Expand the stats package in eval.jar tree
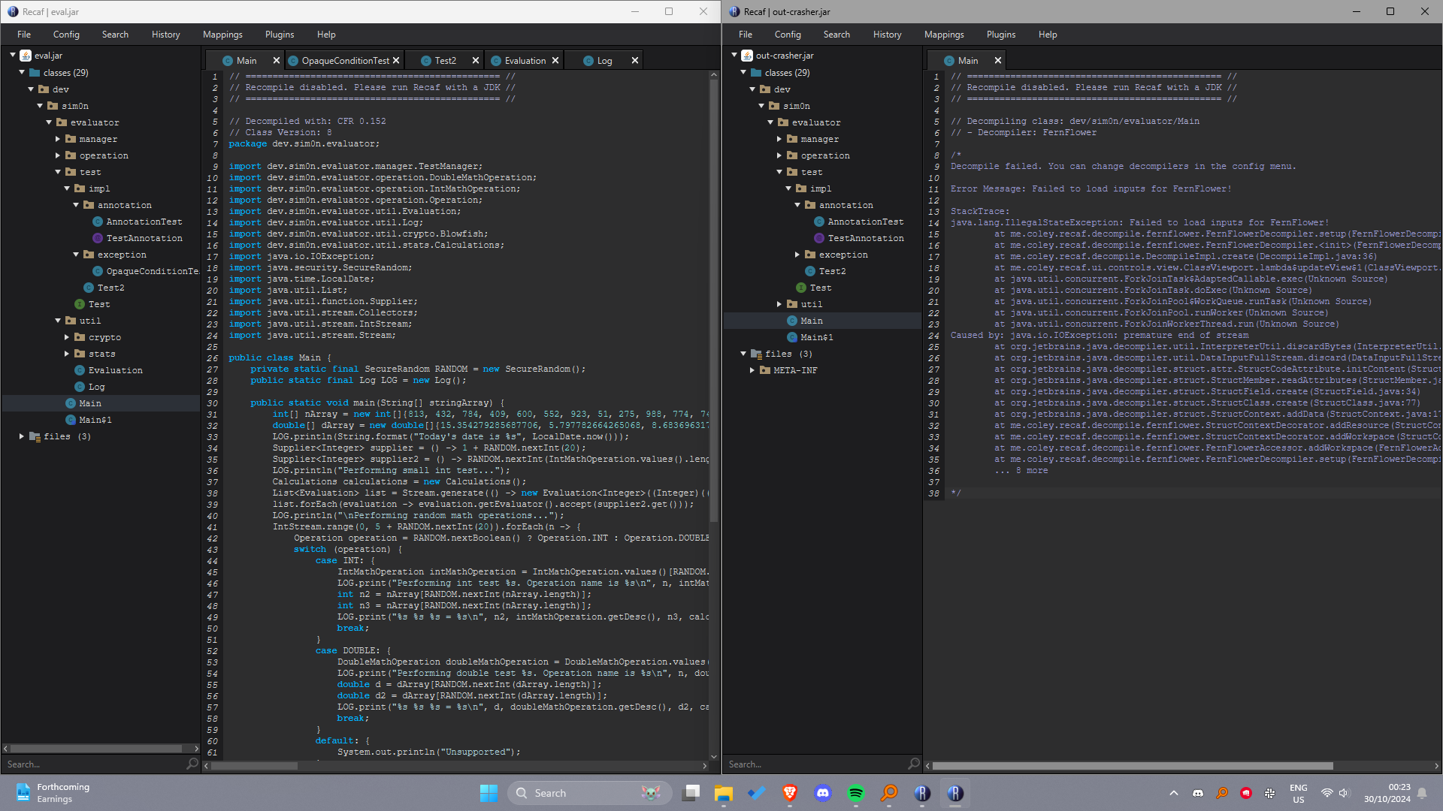Screen dimensions: 1443x811 pos(67,354)
